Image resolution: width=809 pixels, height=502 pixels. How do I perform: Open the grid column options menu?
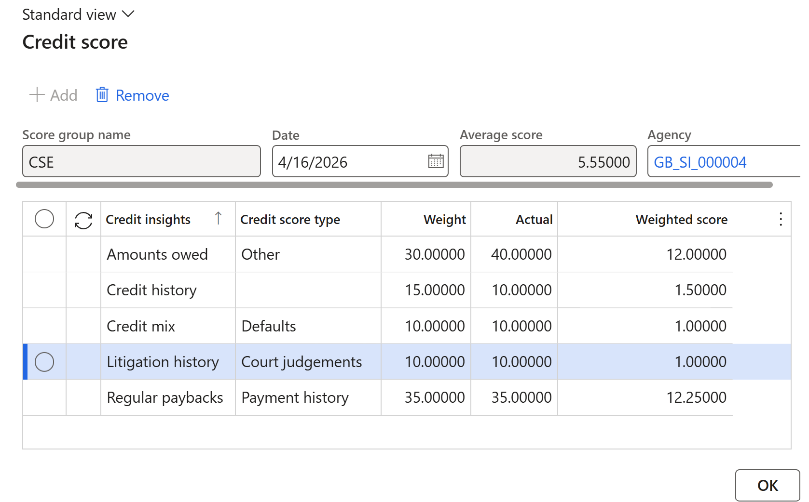tap(780, 219)
